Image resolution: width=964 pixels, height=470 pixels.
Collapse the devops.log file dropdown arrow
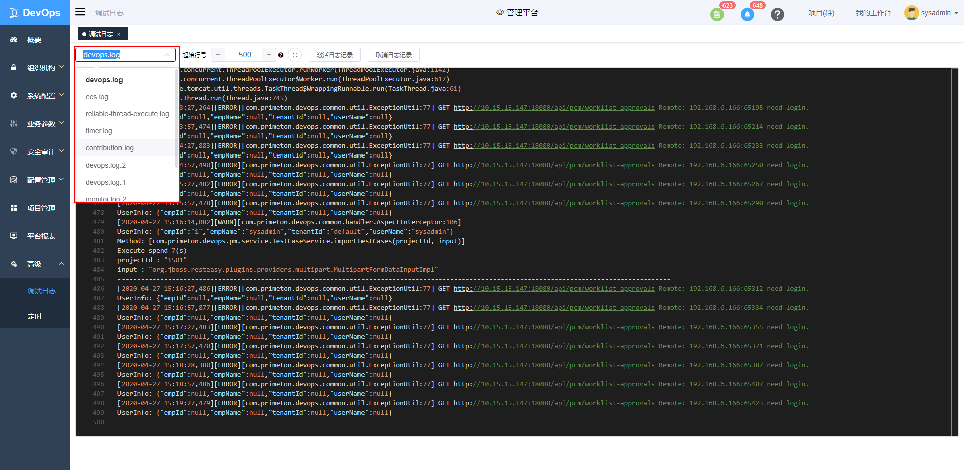point(167,55)
